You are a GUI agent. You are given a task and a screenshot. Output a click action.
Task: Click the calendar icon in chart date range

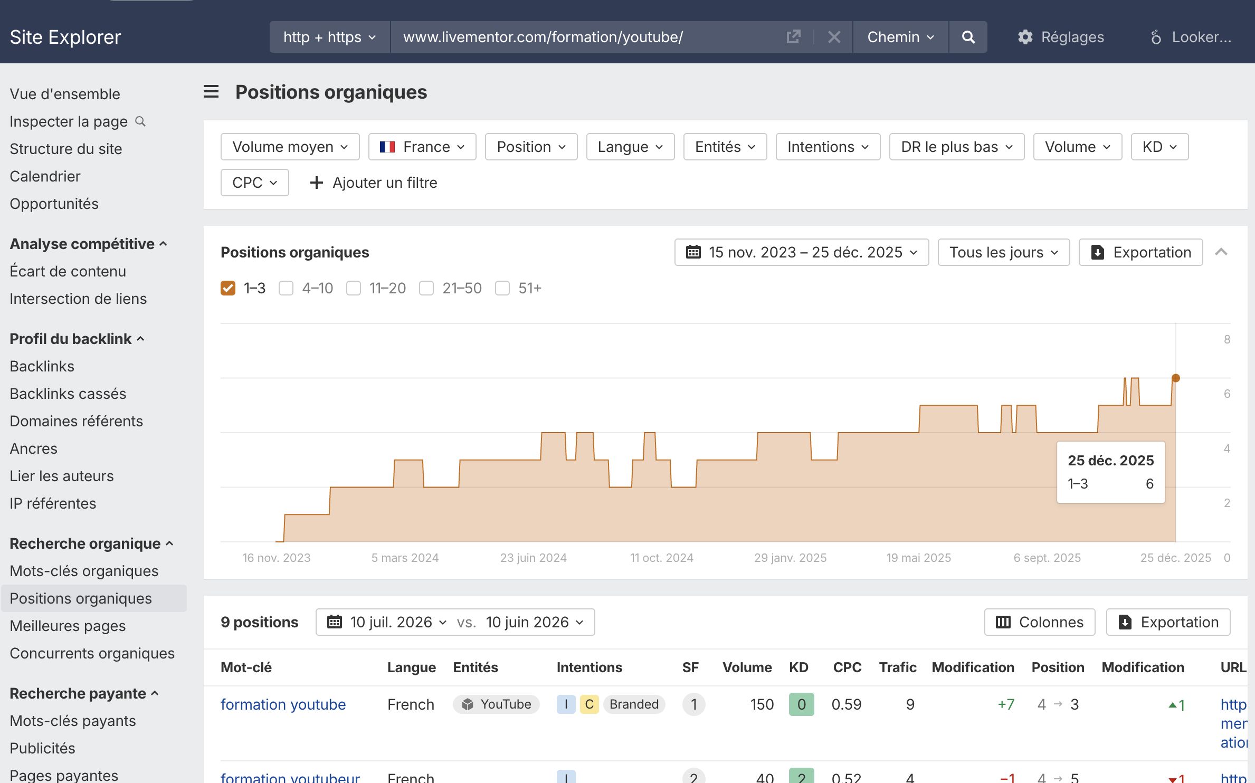coord(693,252)
